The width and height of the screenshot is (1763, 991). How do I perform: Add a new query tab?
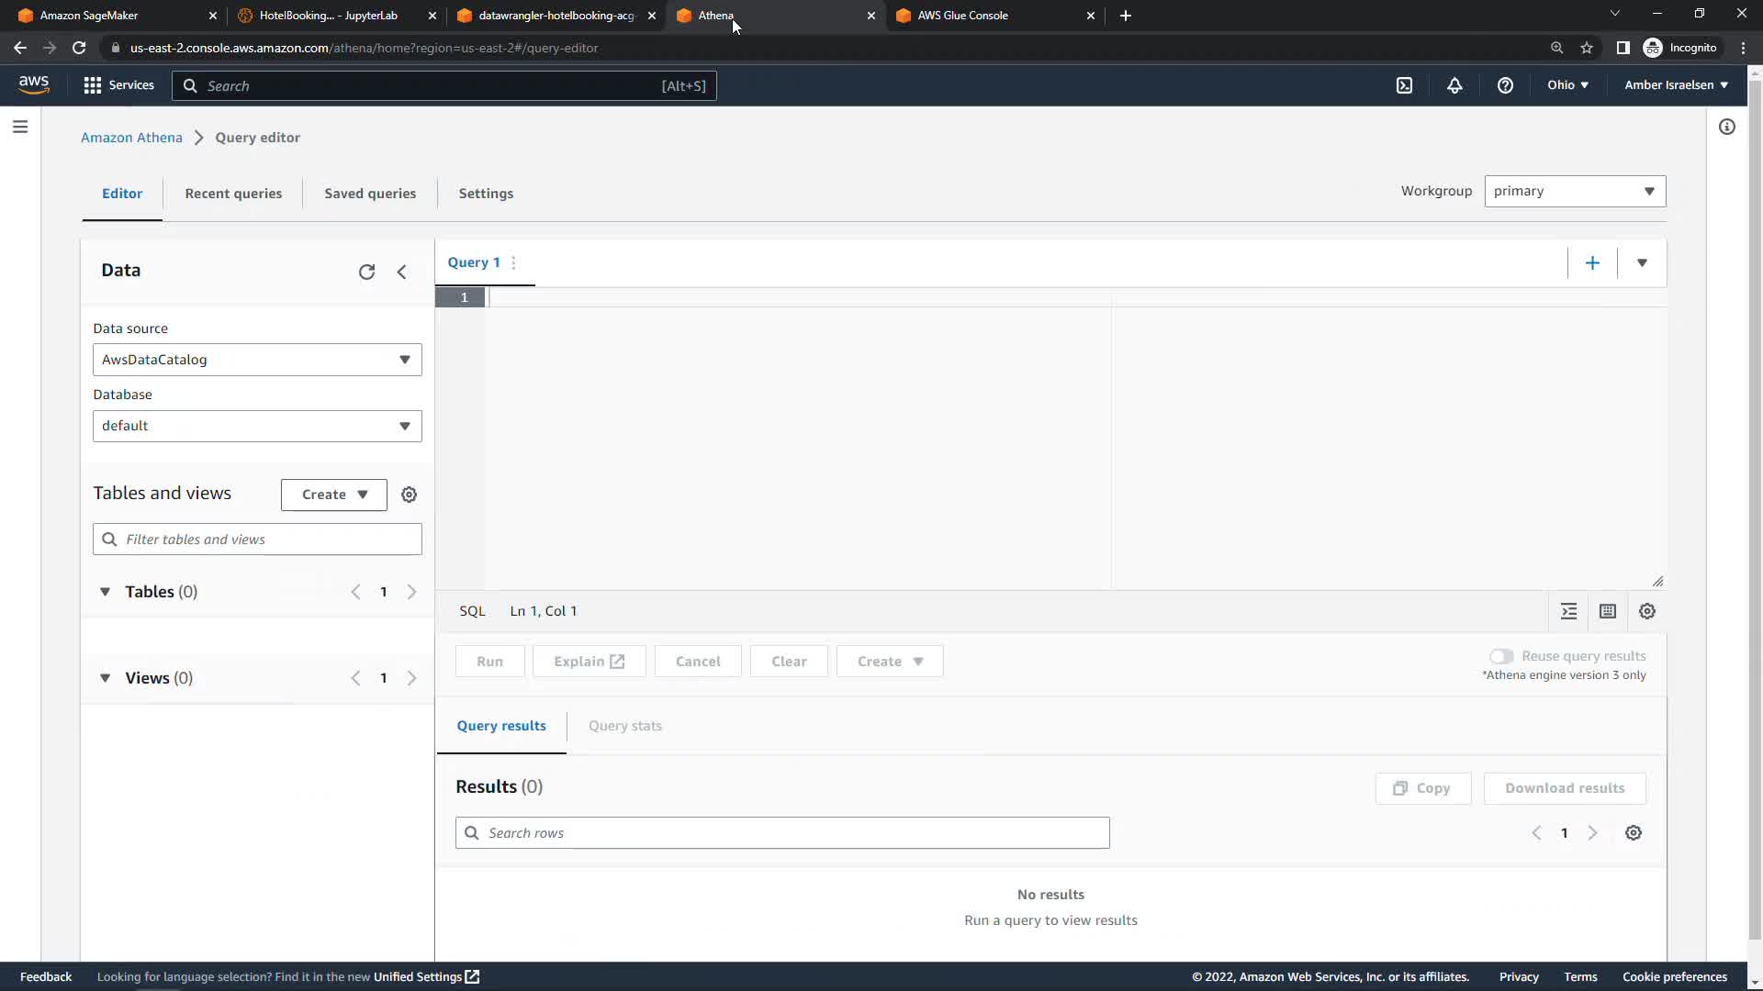click(x=1592, y=263)
